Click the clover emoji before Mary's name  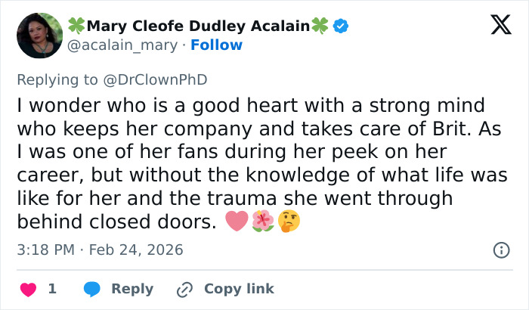pos(77,26)
